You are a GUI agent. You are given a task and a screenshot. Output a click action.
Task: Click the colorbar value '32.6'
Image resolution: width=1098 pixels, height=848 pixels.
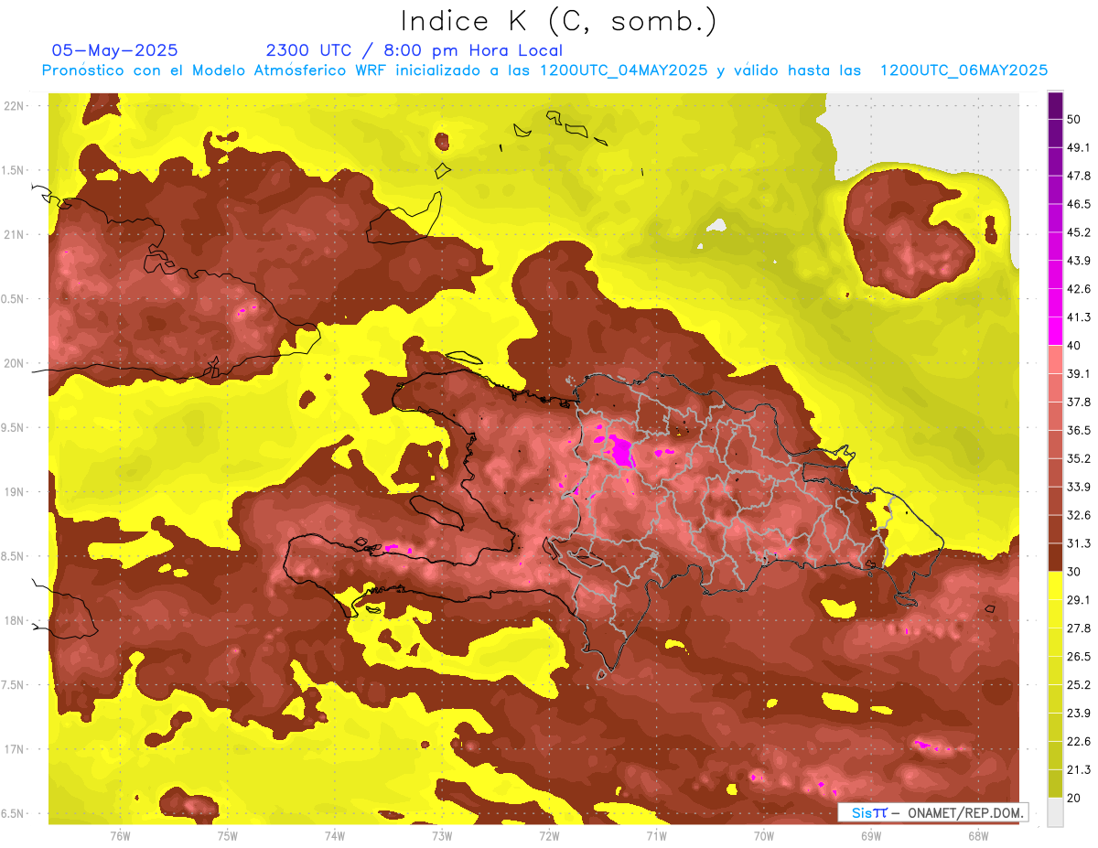1079,516
